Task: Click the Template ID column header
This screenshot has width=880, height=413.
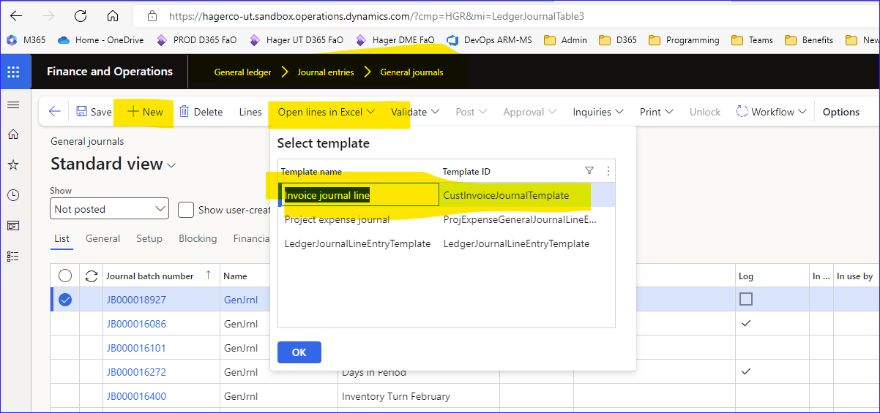Action: [x=466, y=171]
